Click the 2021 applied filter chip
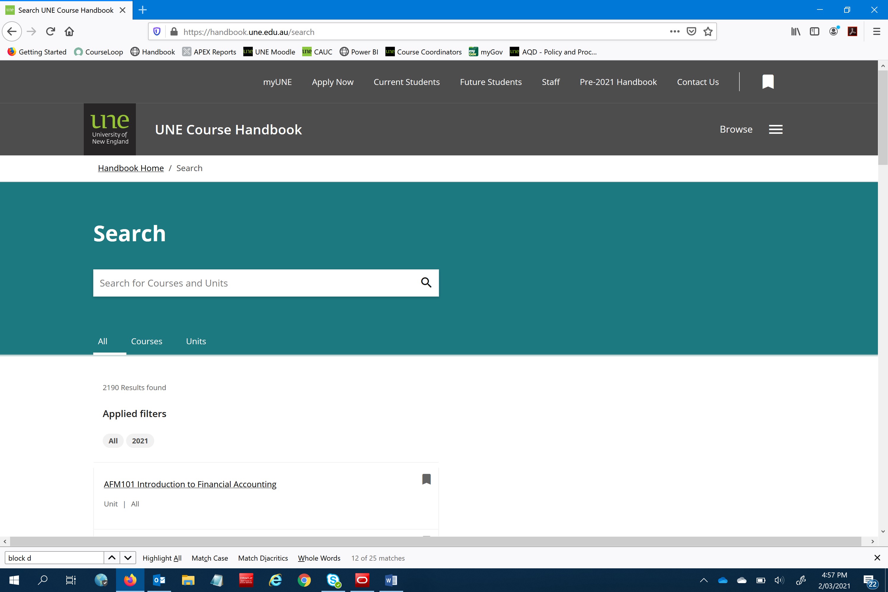888x592 pixels. point(140,441)
